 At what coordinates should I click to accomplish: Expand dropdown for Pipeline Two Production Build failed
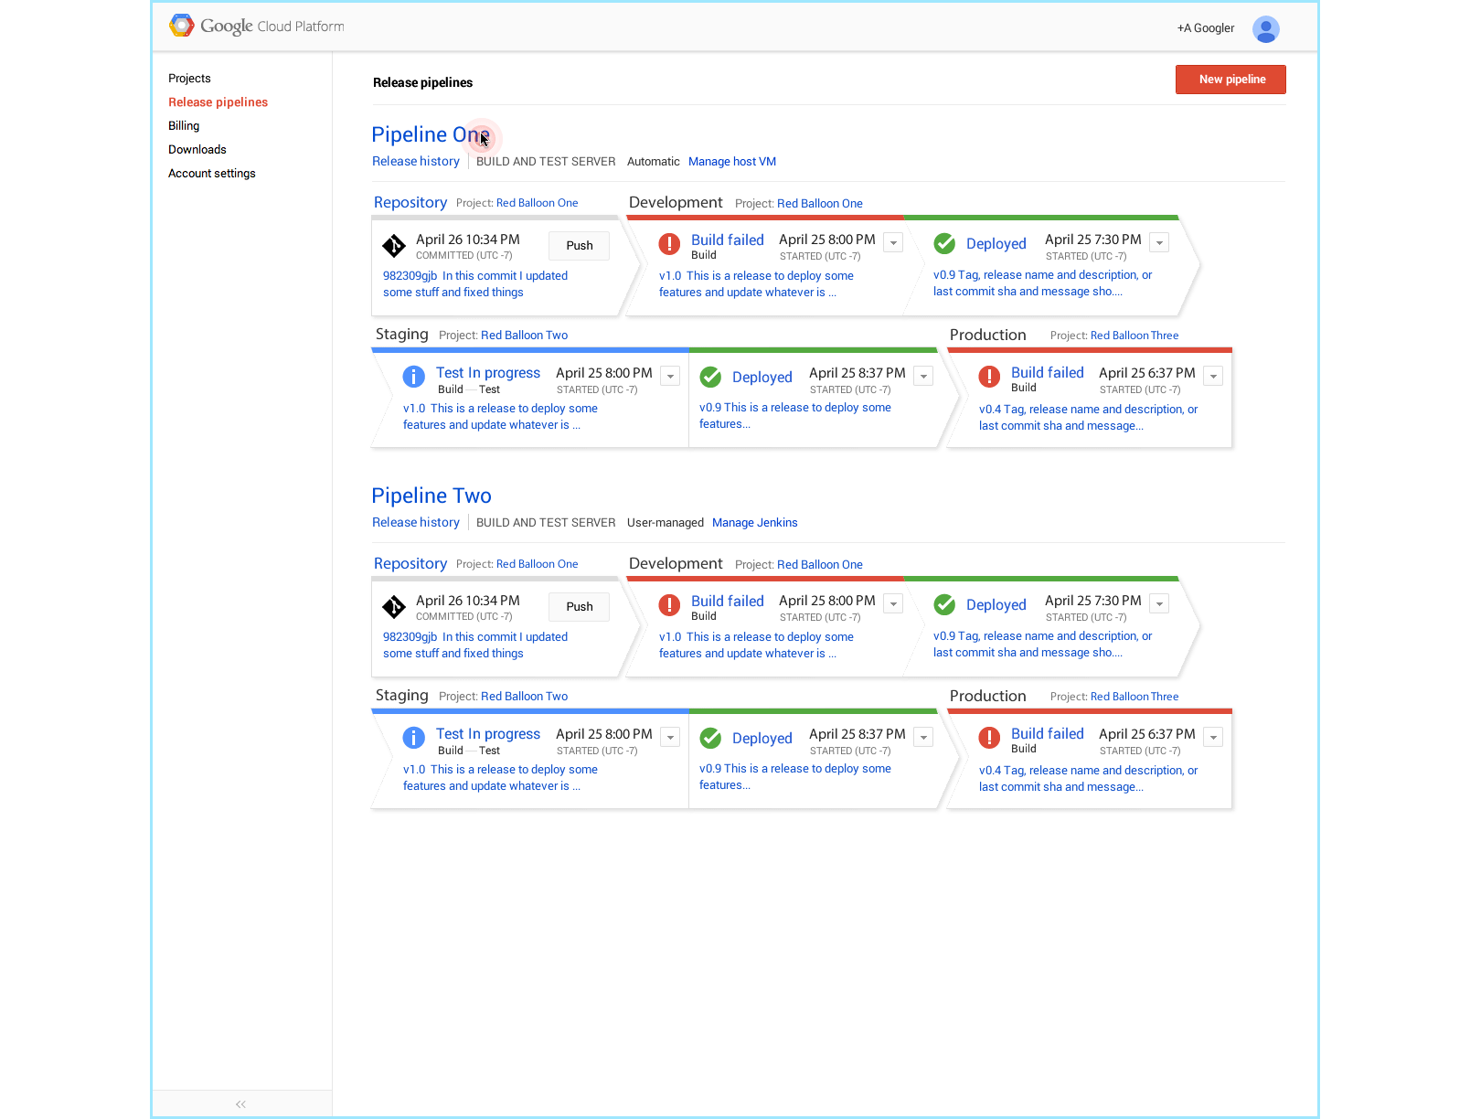(1214, 738)
